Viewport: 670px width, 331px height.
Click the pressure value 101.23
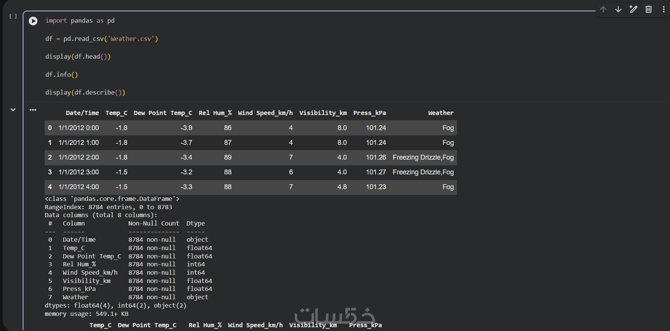click(x=376, y=187)
